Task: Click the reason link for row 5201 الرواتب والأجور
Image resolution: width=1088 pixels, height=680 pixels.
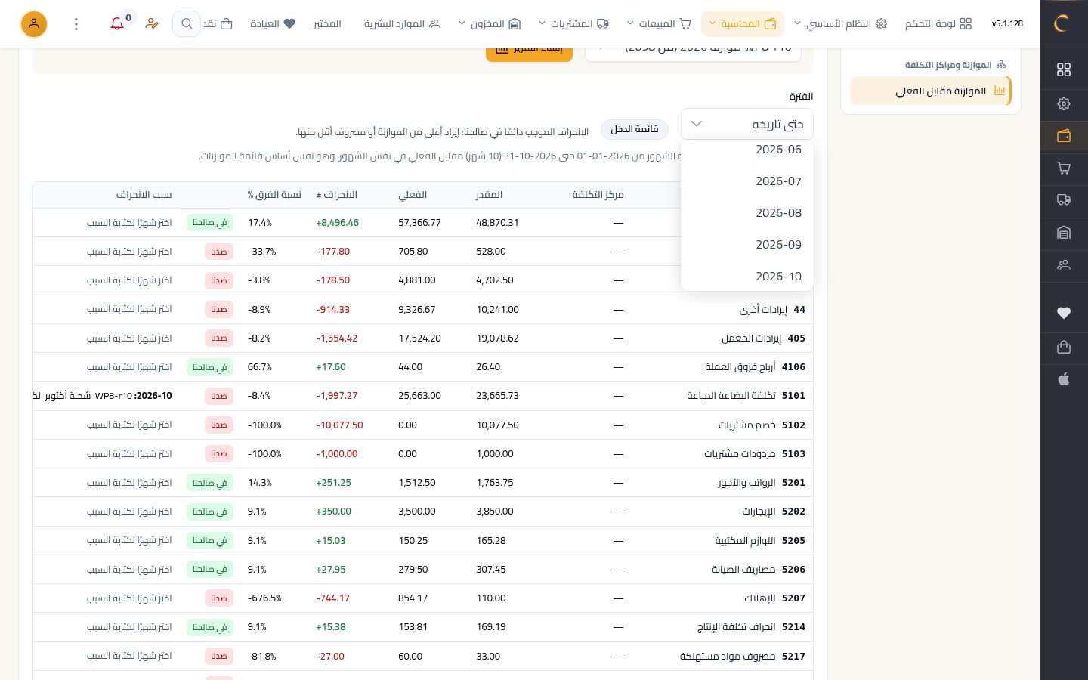Action: [x=129, y=483]
